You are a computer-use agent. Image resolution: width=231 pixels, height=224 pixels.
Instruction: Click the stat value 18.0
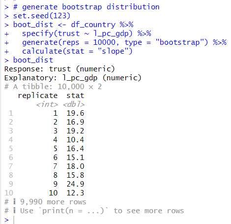pyautogui.click(x=75, y=166)
